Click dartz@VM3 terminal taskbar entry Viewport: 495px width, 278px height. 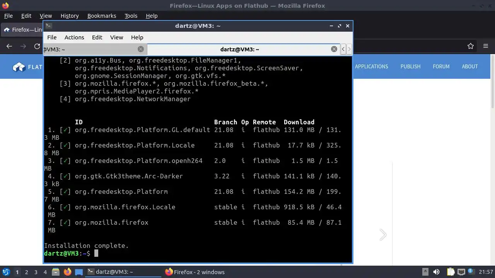pyautogui.click(x=123, y=272)
